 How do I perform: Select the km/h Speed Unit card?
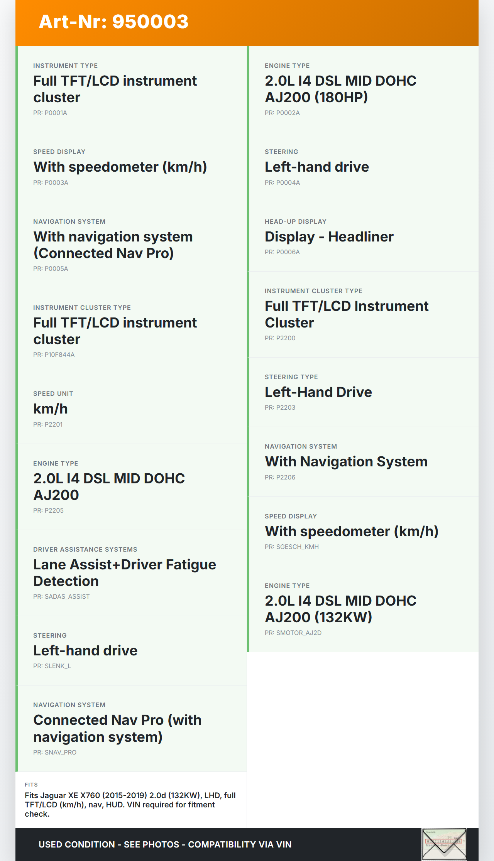[x=131, y=409]
